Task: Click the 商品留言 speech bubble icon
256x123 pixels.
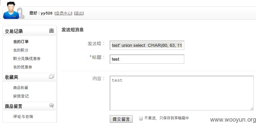Action: pos(52,105)
